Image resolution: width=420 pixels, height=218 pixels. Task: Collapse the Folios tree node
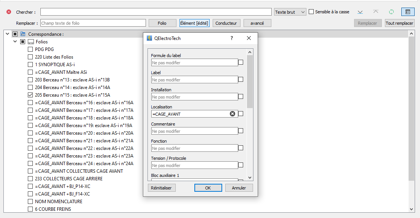(x=15, y=42)
